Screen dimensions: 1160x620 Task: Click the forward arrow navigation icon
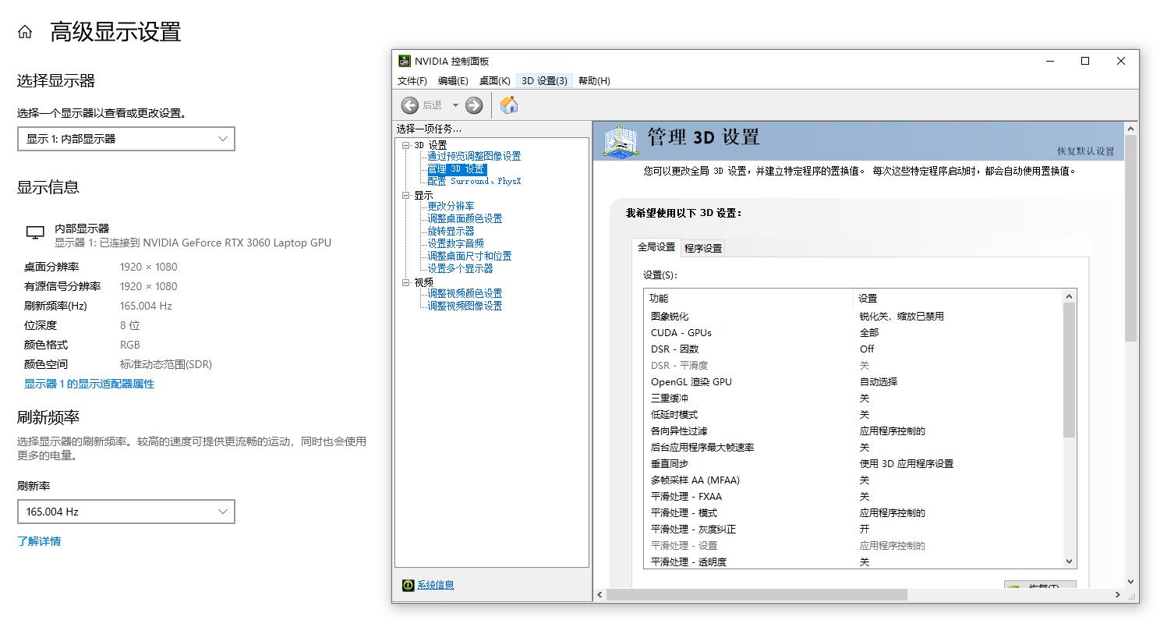[473, 105]
